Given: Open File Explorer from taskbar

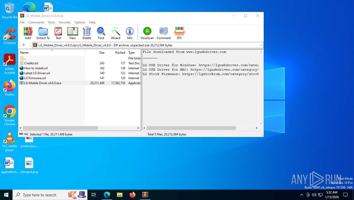Looking at the screenshot, I should pyautogui.click(x=120, y=195).
